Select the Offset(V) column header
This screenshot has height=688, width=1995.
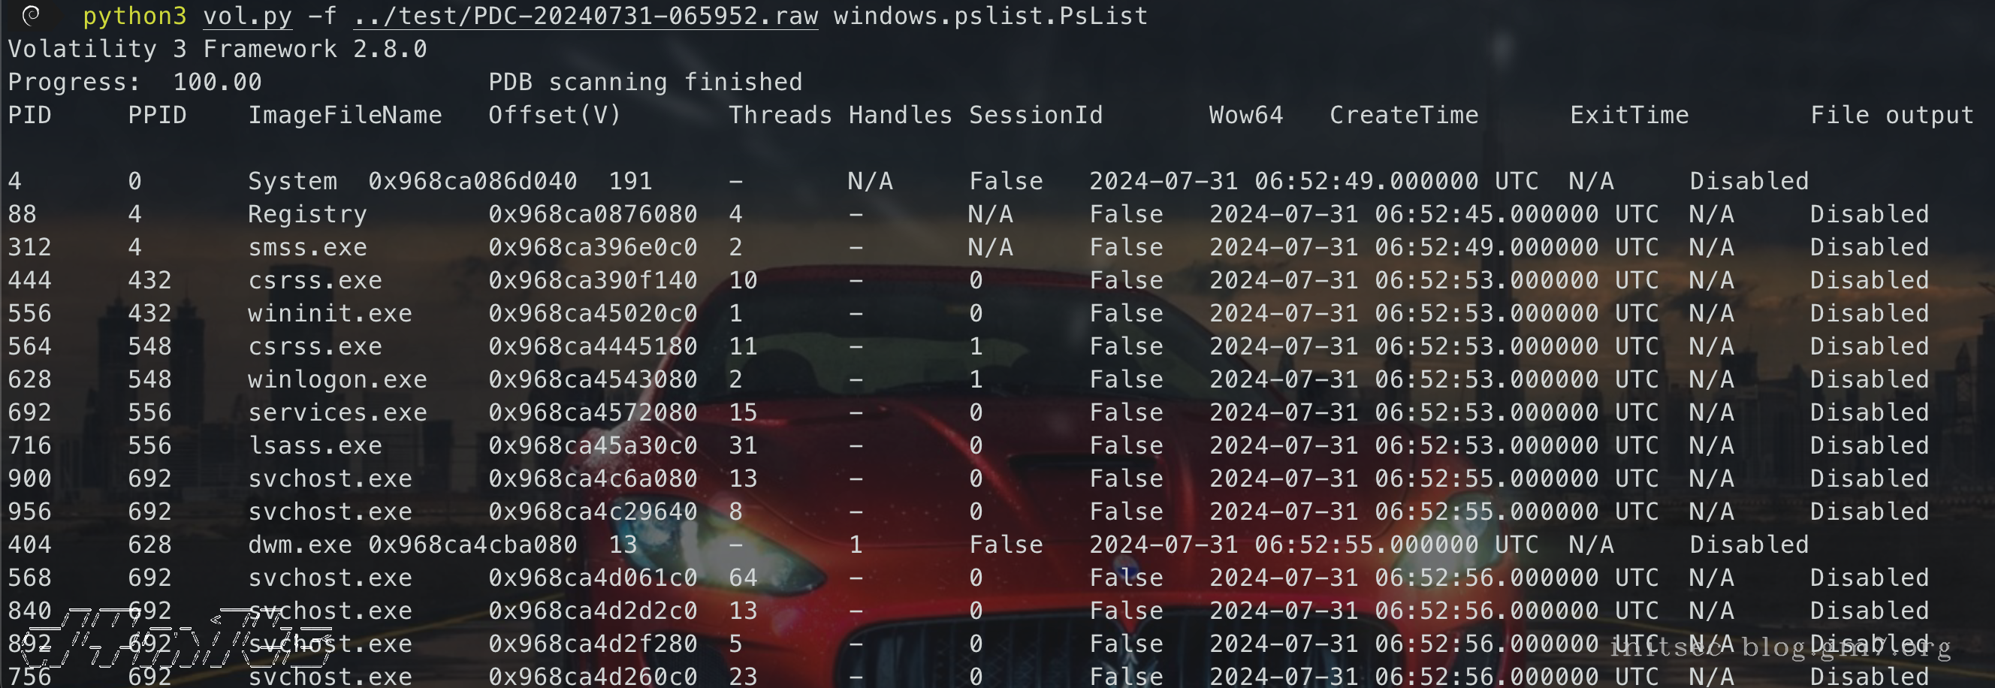[x=554, y=116]
